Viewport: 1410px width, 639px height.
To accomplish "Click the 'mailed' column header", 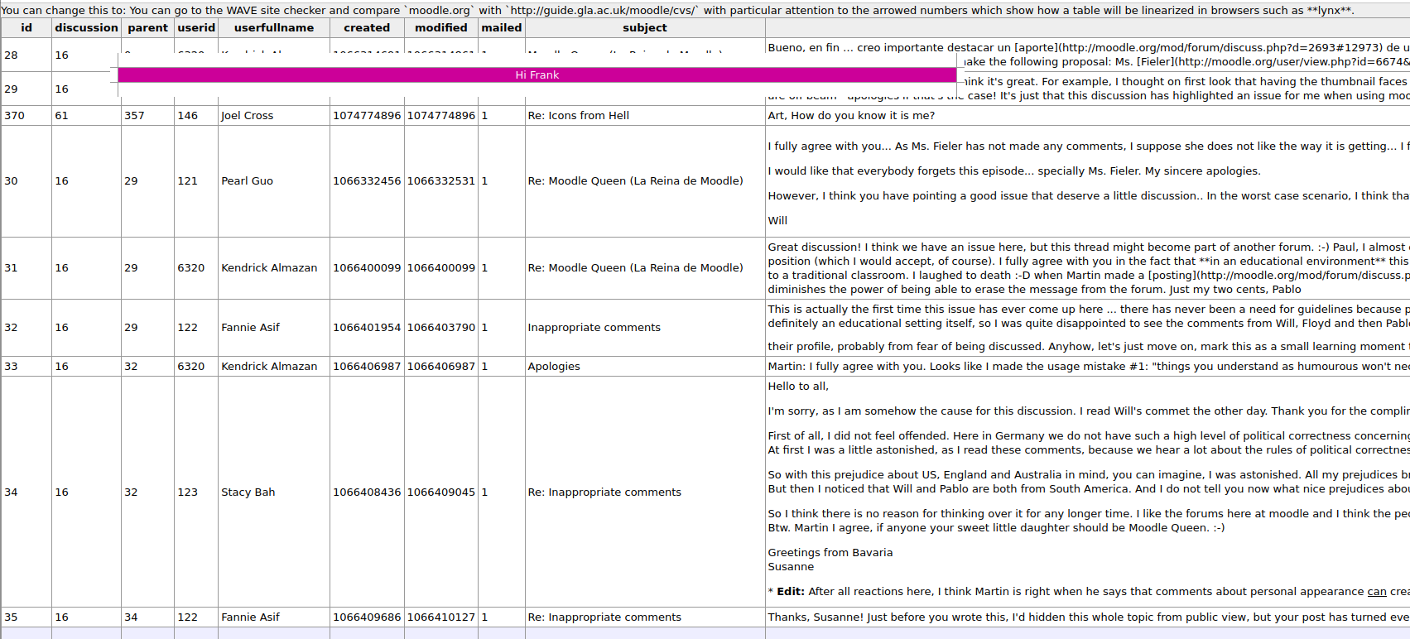I will [502, 27].
